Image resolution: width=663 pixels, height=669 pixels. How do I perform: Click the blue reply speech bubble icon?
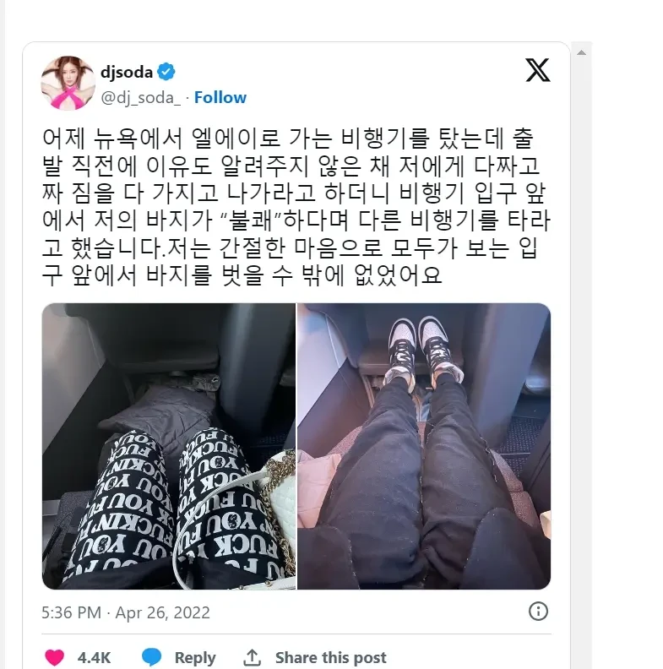click(x=151, y=657)
